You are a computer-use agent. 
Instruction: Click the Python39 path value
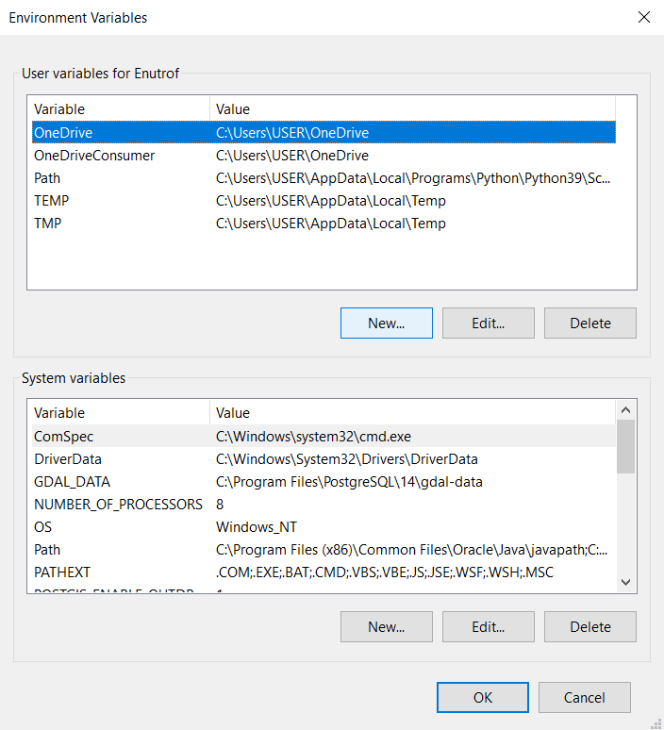pyautogui.click(x=413, y=178)
